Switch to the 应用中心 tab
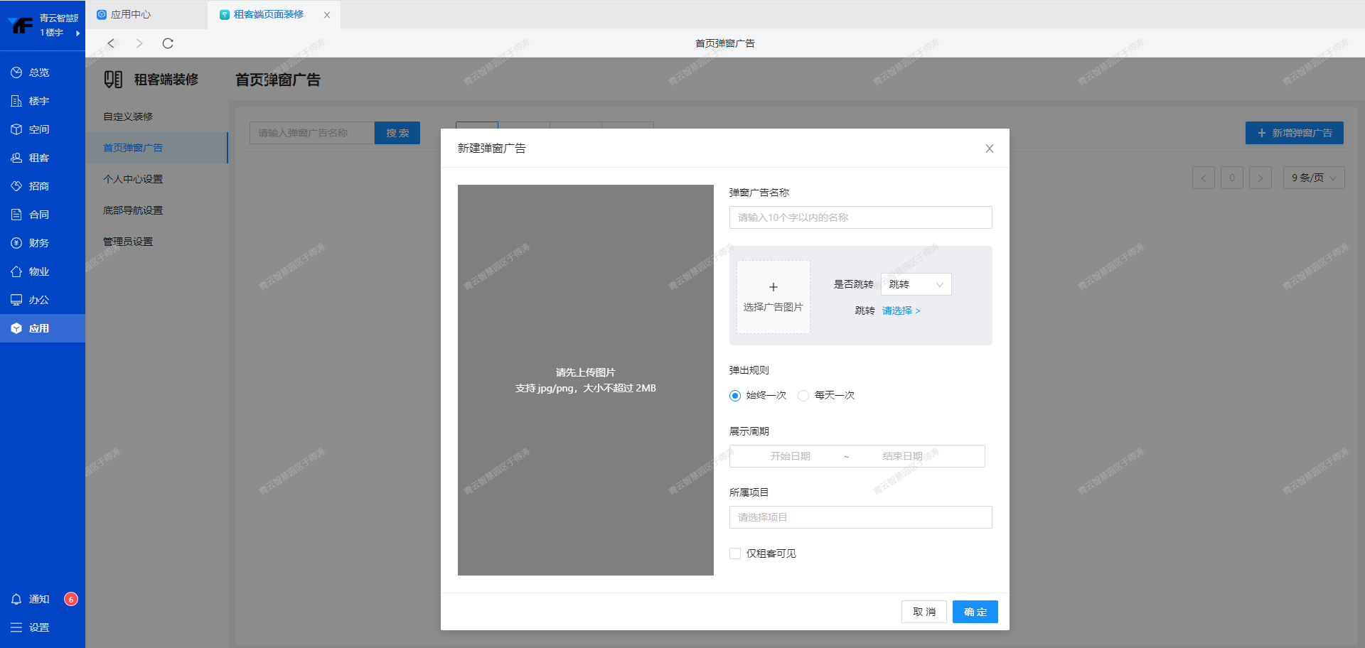Image resolution: width=1365 pixels, height=648 pixels. pos(130,14)
